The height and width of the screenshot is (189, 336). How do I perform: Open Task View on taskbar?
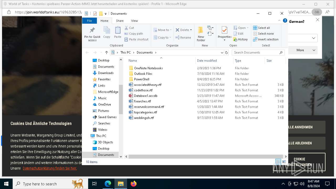click(94, 184)
